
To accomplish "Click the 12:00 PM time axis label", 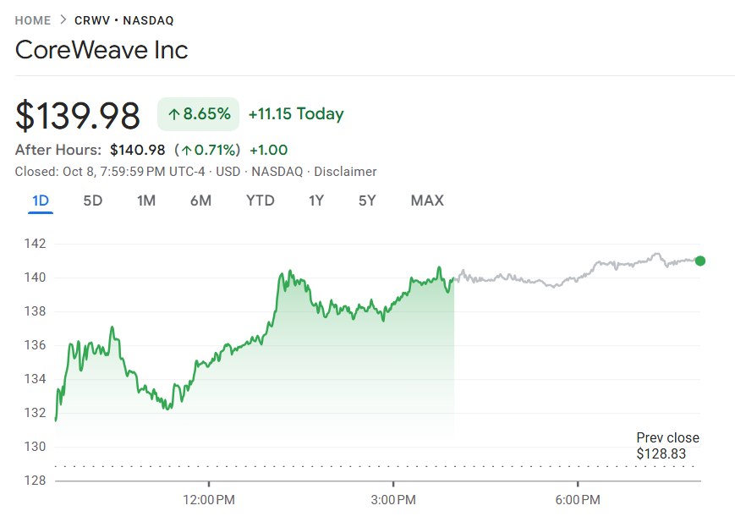I will click(209, 500).
